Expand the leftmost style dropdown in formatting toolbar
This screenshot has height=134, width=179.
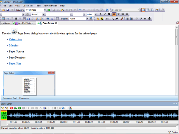tap(23, 14)
